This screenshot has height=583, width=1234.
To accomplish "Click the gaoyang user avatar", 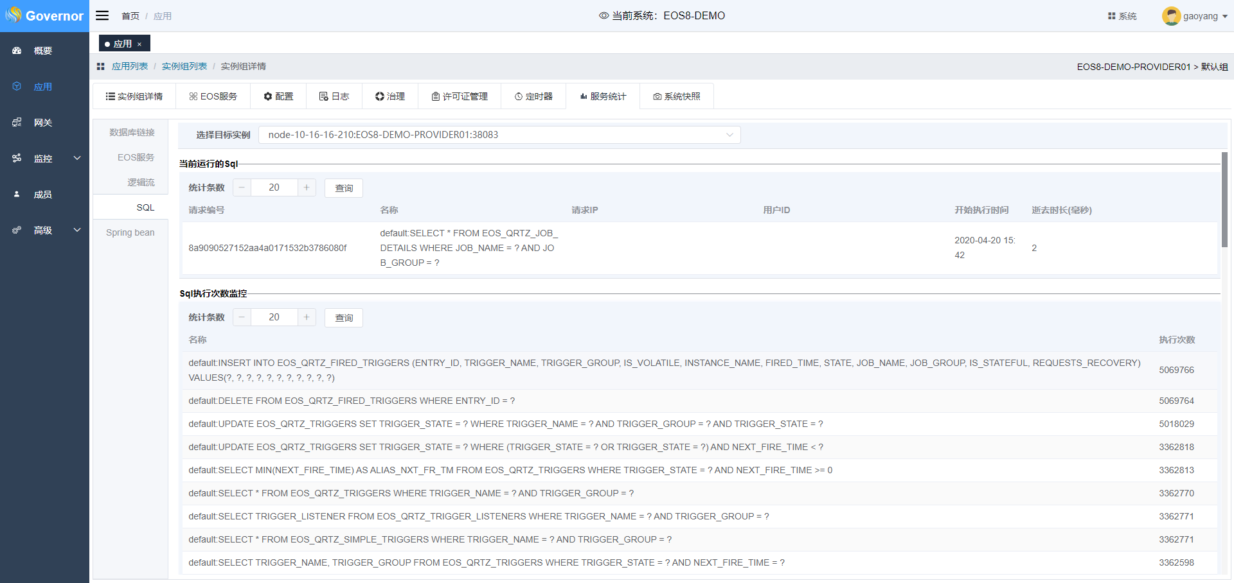I will pos(1170,16).
